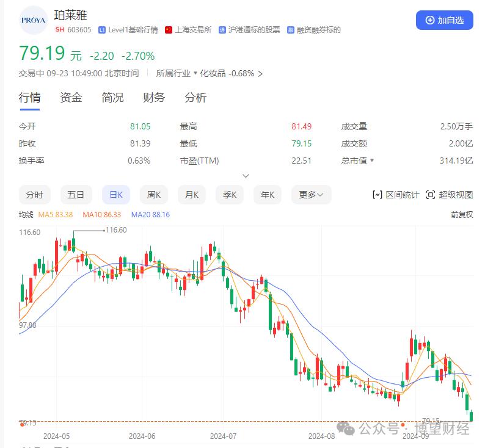The image size is (485, 448).
Task: Expand the 所属行业 dropdown arrow
Action: point(195,73)
